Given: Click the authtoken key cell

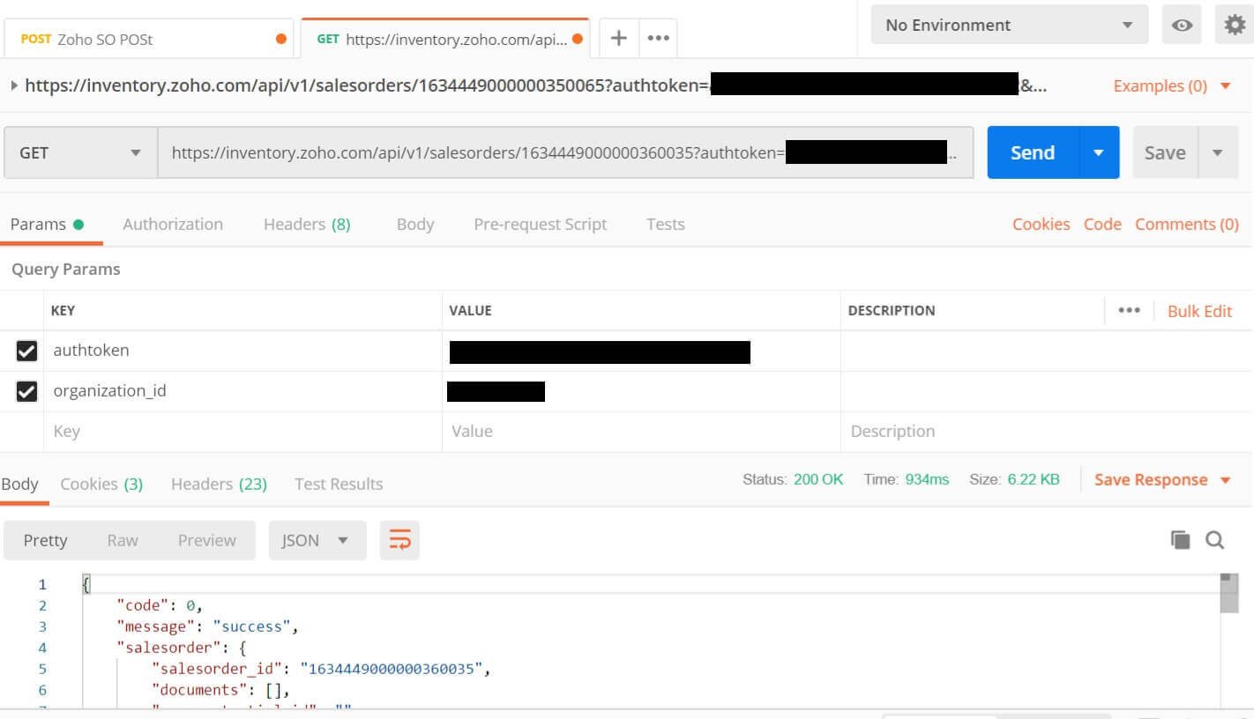Looking at the screenshot, I should tap(243, 351).
